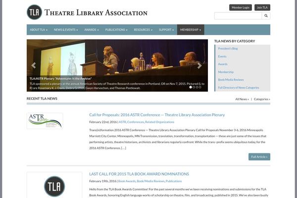This screenshot has width=297, height=198.
Task: Select the first carousel indicator dot
Action: point(191,87)
